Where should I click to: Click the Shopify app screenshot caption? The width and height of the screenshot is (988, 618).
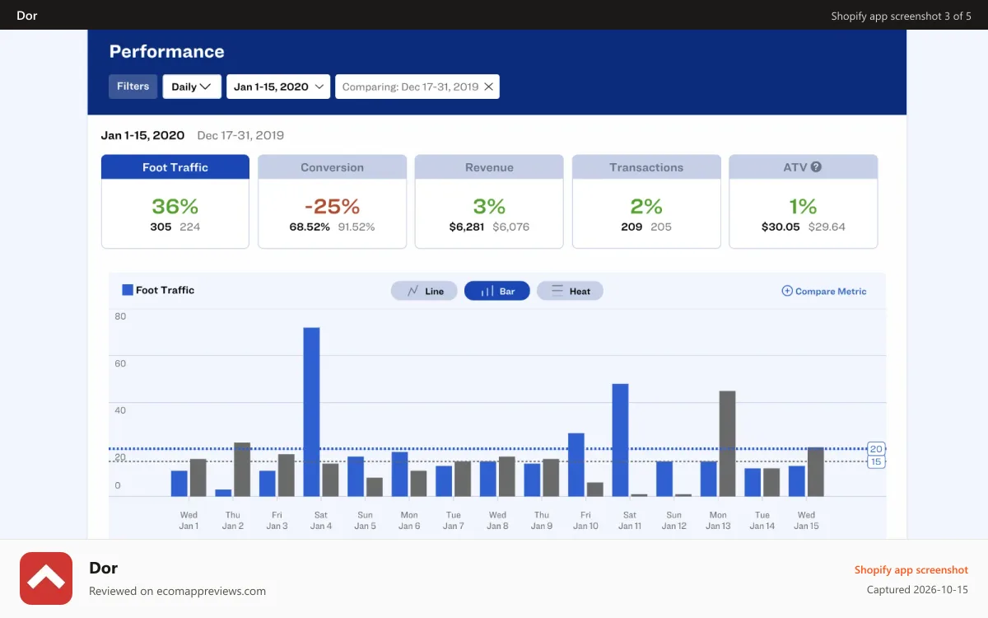coord(911,569)
